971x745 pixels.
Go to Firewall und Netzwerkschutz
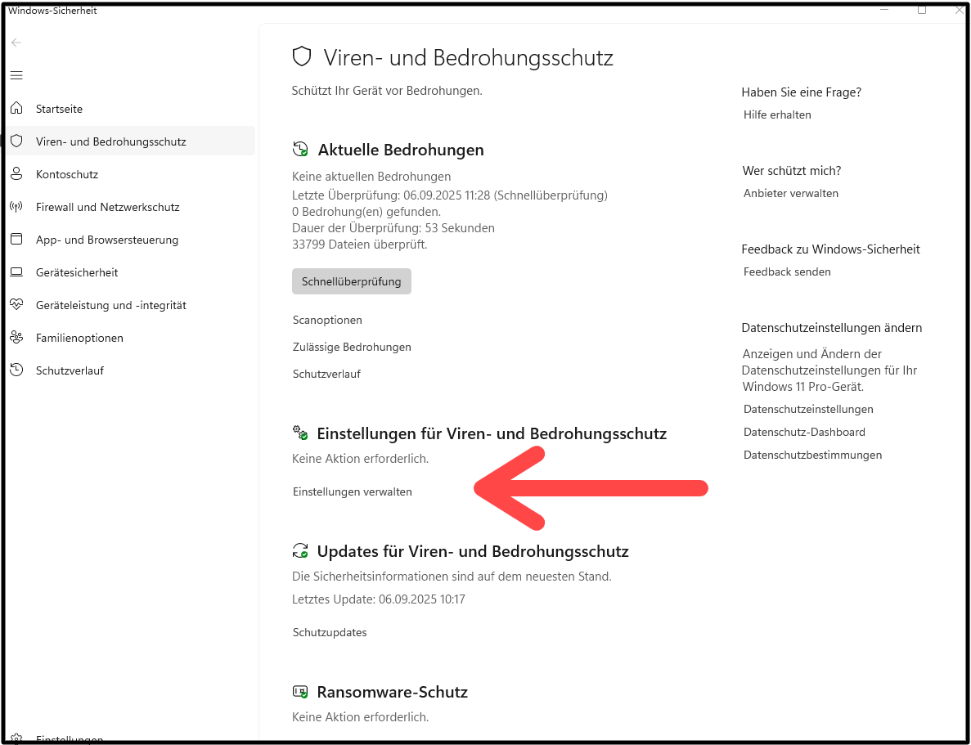click(131, 207)
